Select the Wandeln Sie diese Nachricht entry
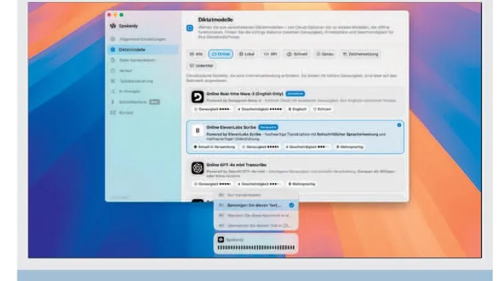 coord(256,216)
